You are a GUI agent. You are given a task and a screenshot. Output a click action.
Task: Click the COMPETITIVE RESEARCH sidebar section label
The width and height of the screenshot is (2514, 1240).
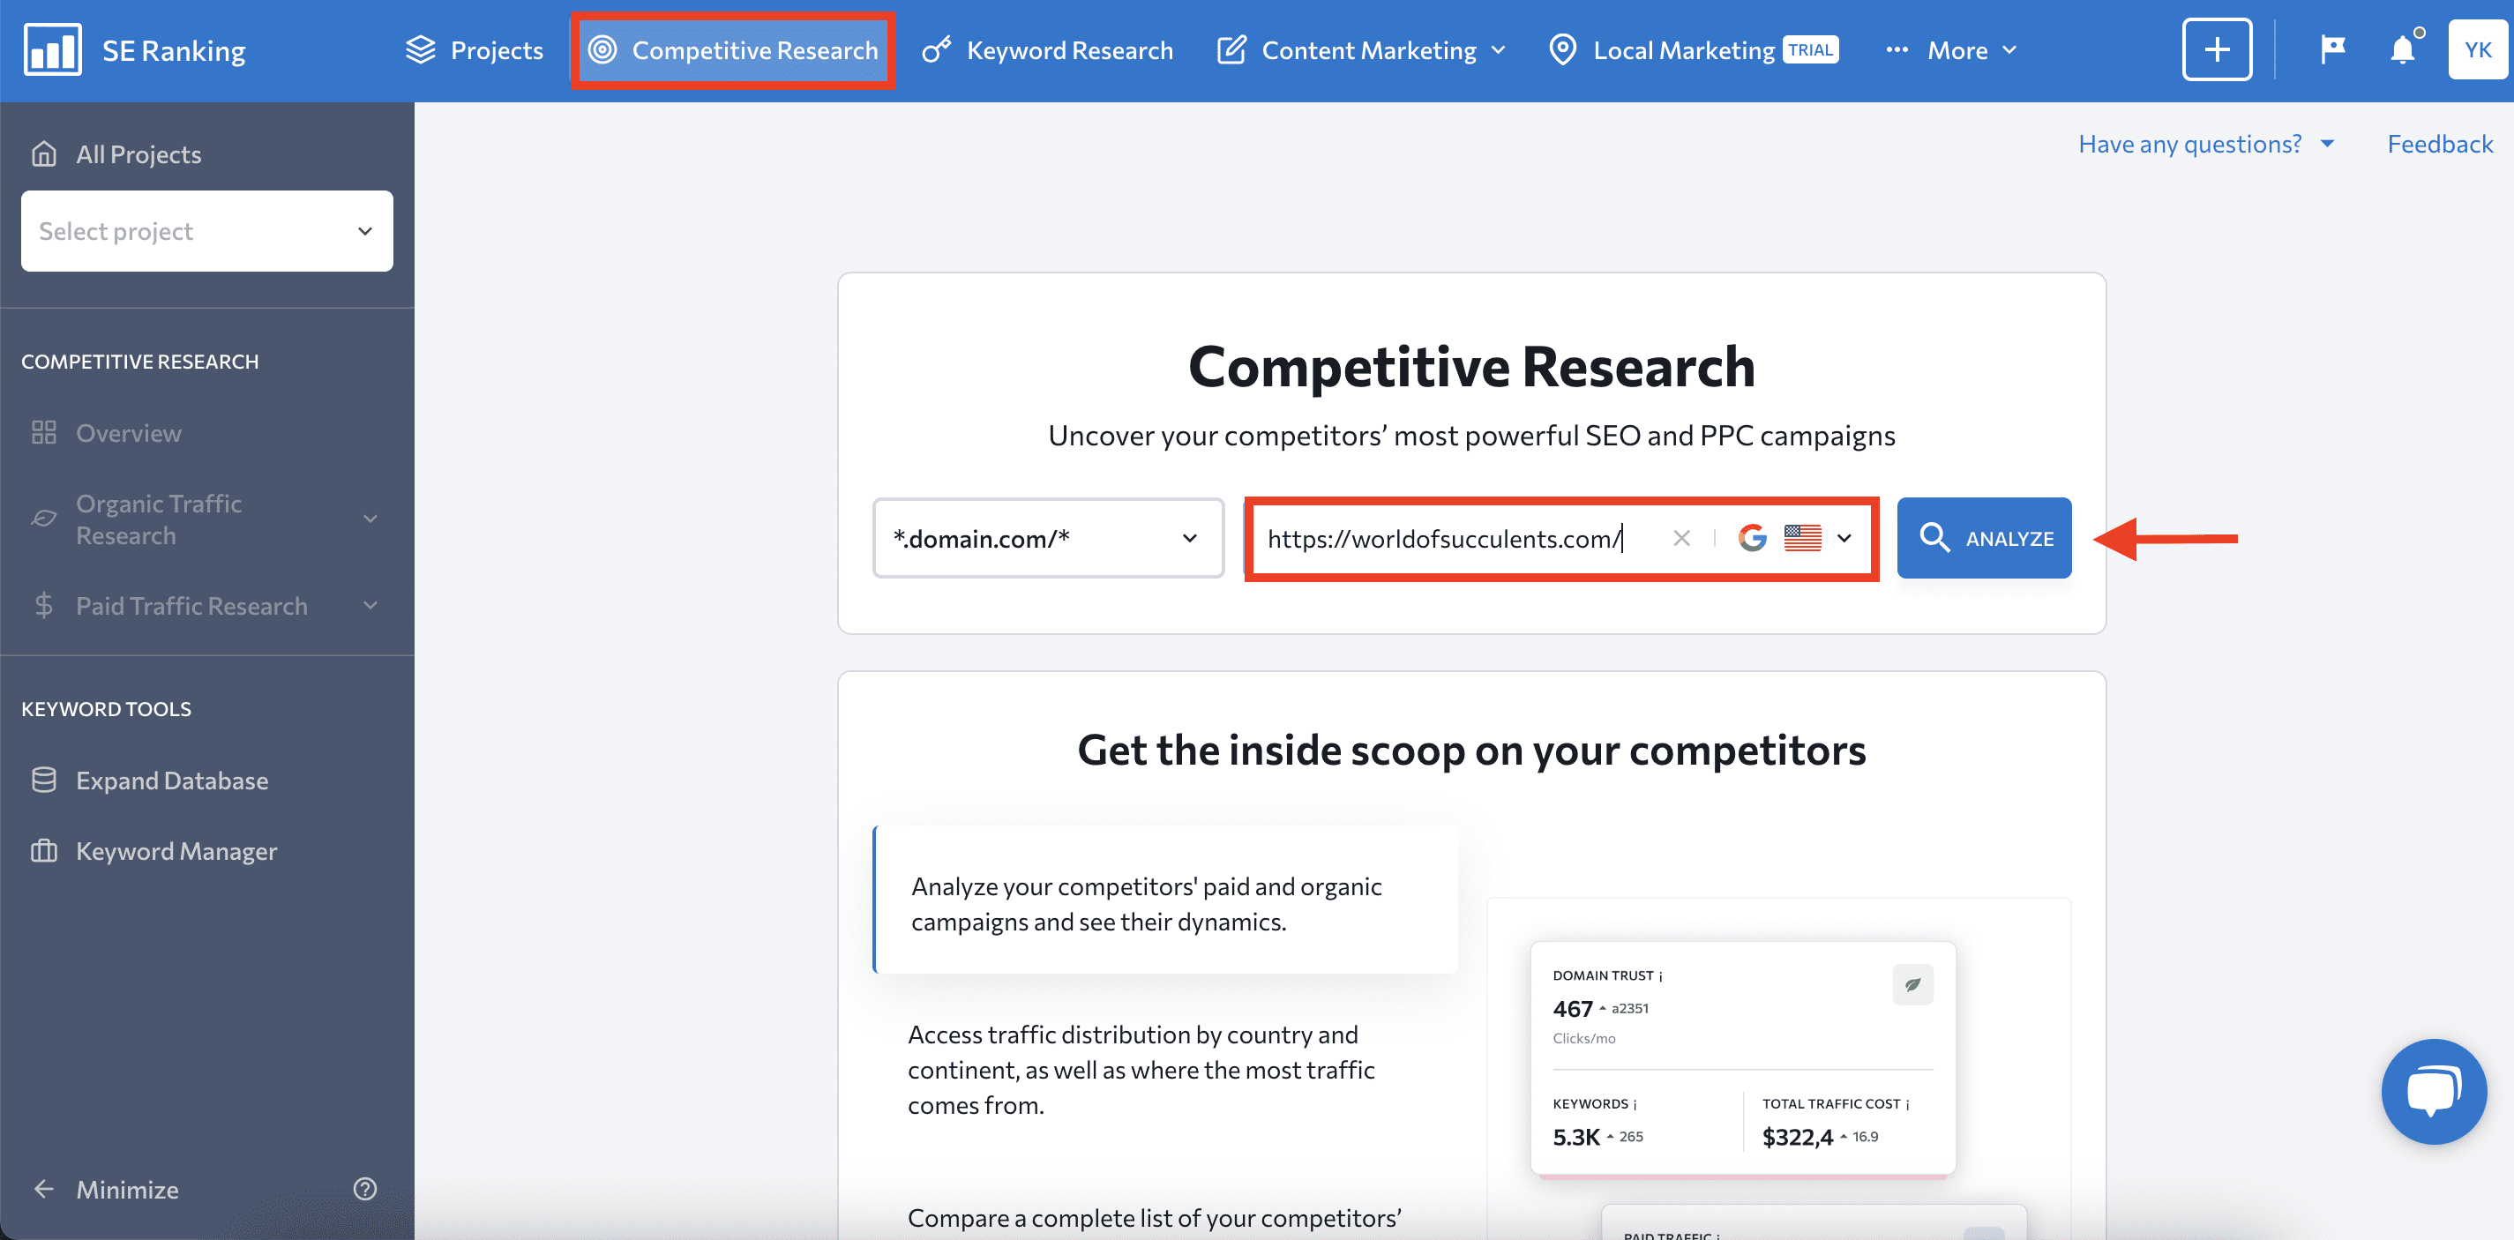tap(140, 362)
